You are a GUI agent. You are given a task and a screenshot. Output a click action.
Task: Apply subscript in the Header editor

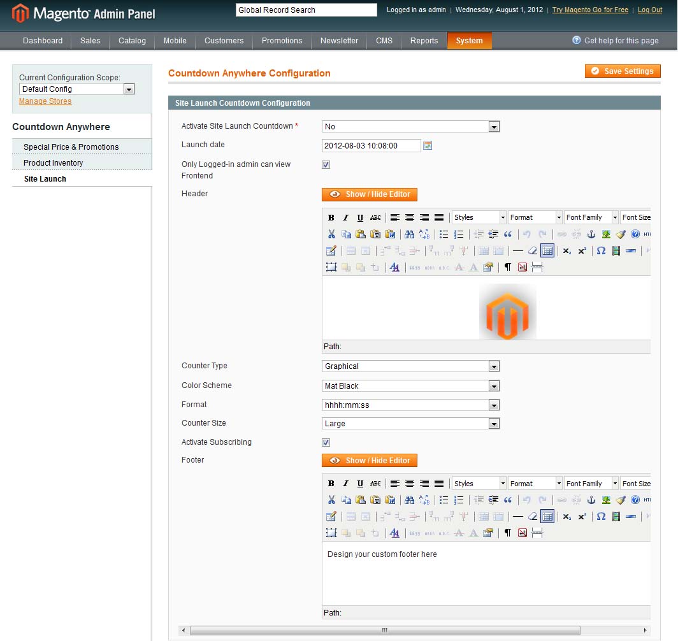tap(567, 250)
